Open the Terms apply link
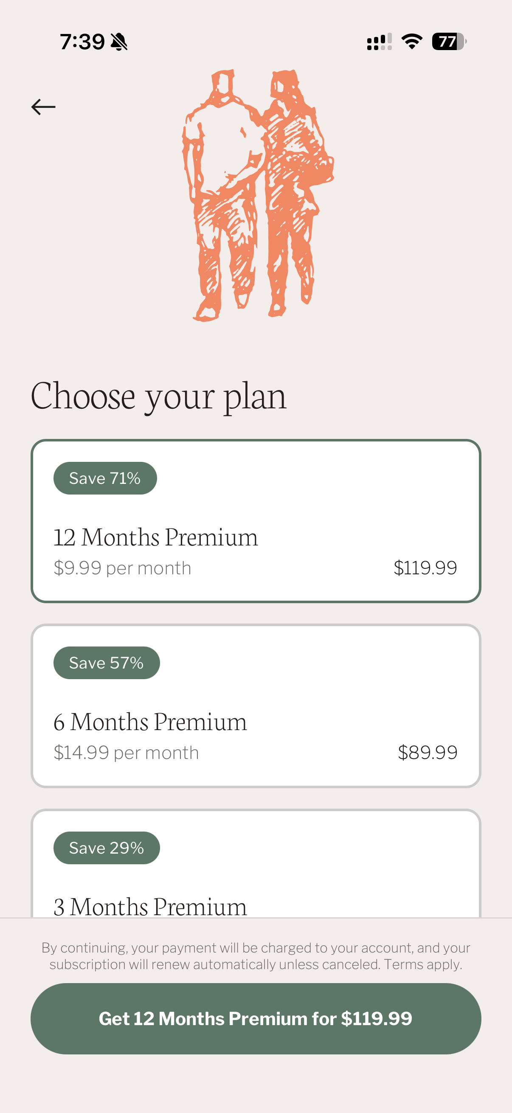This screenshot has height=1113, width=512. click(423, 964)
